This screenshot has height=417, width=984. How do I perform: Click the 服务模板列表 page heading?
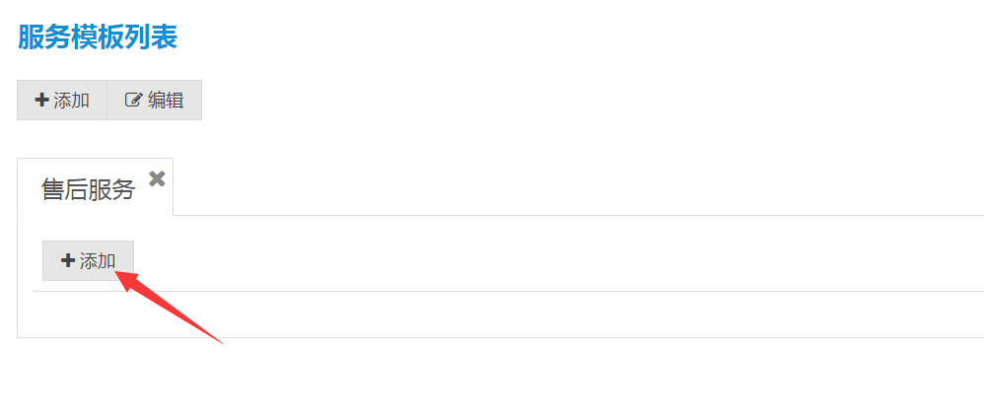pos(98,37)
